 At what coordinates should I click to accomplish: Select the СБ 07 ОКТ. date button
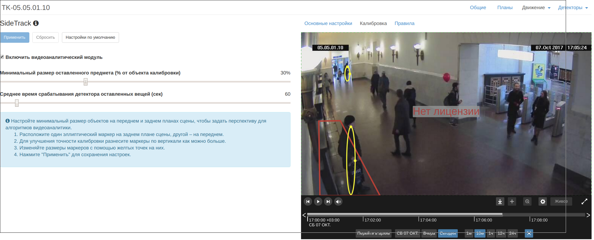(x=407, y=233)
